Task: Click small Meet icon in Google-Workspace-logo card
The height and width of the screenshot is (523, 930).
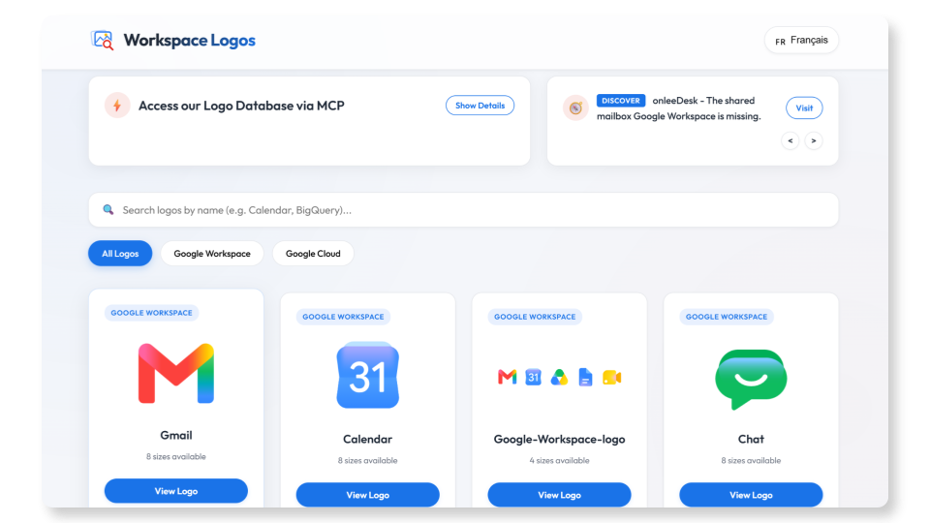Action: point(611,378)
